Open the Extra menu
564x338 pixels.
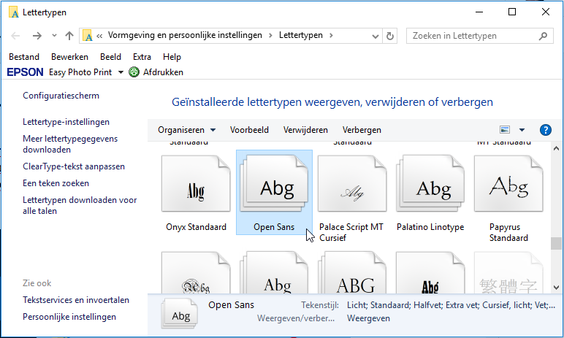[142, 57]
